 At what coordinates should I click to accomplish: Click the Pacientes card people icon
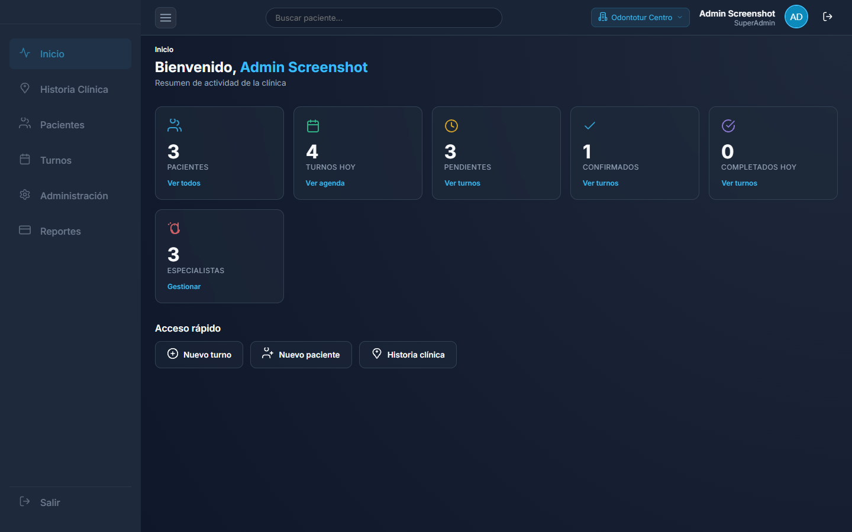tap(175, 125)
